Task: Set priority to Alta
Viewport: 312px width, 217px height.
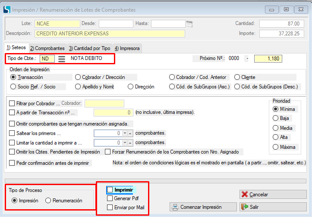Action: (x=275, y=137)
